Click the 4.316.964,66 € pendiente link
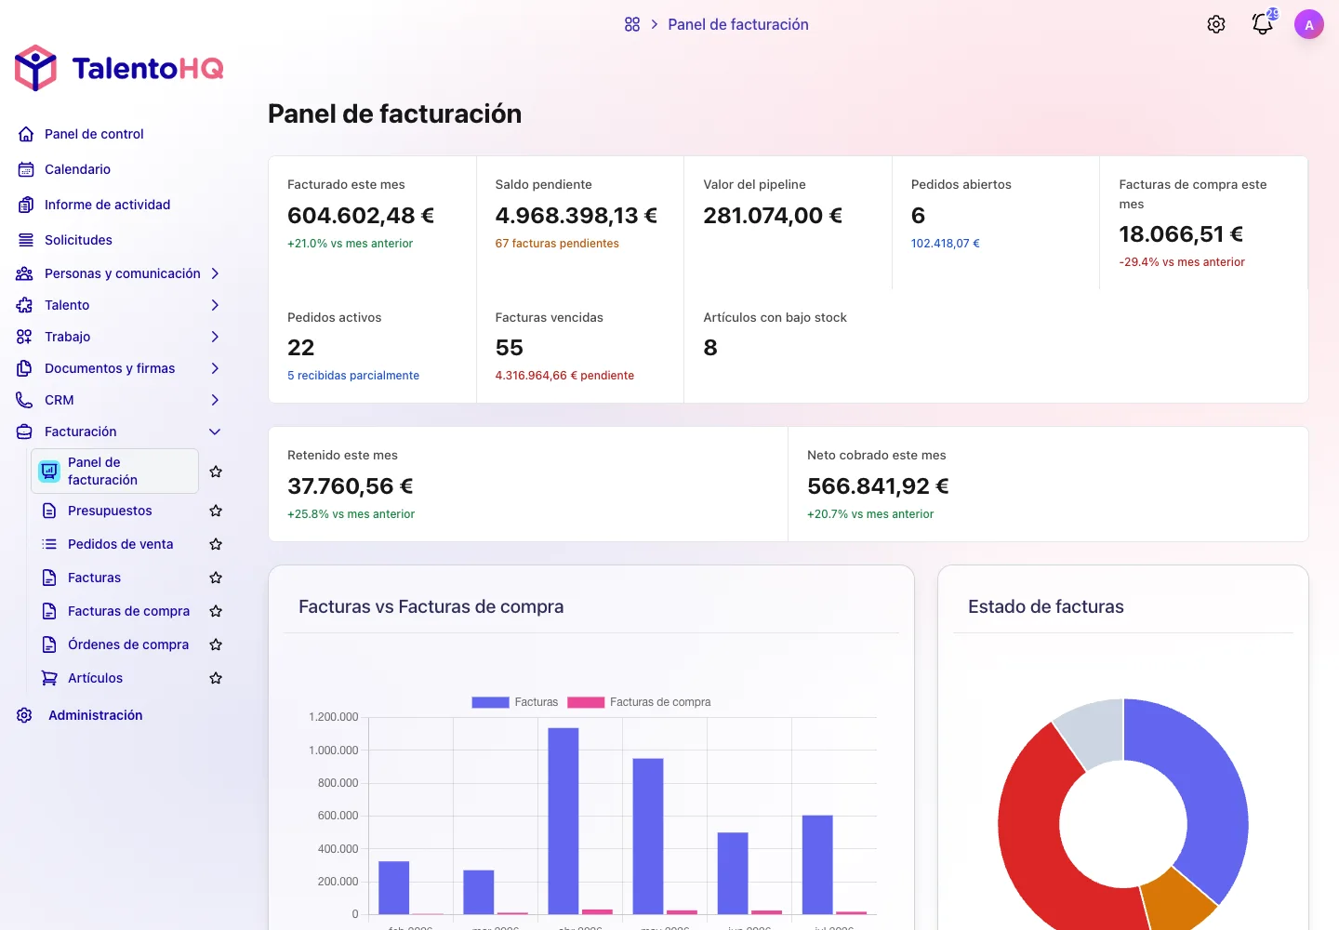 click(x=564, y=376)
